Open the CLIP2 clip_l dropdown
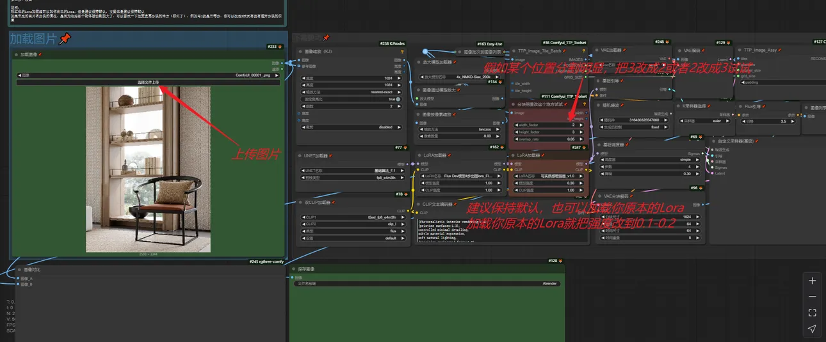The image size is (826, 342). [353, 224]
